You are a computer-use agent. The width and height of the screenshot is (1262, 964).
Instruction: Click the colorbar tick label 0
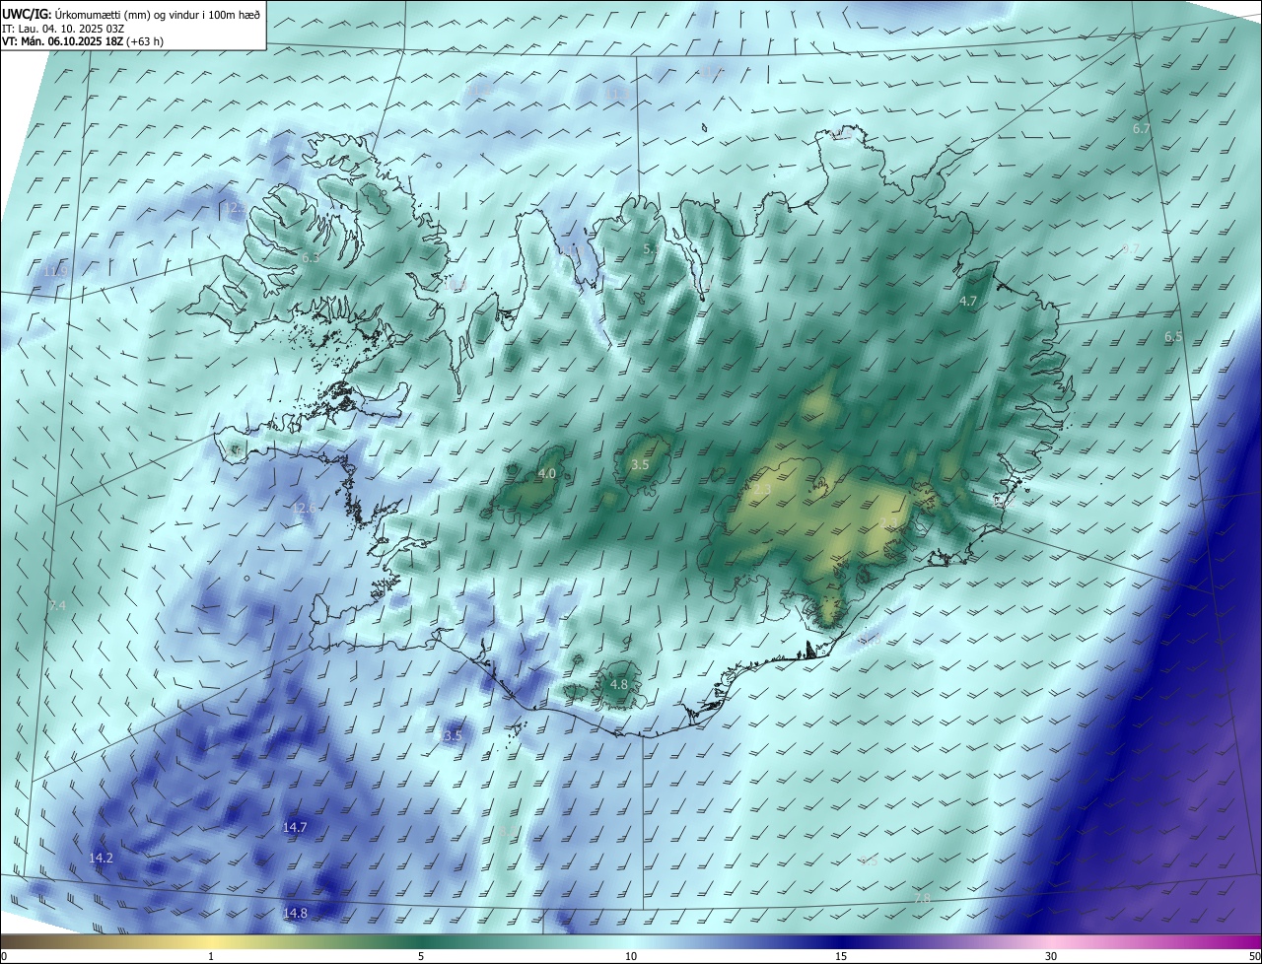[x=4, y=956]
